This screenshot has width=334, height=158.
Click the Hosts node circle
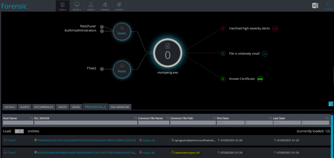[x=122, y=69]
